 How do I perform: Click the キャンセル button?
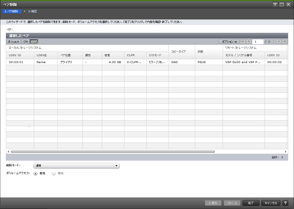[271, 203]
